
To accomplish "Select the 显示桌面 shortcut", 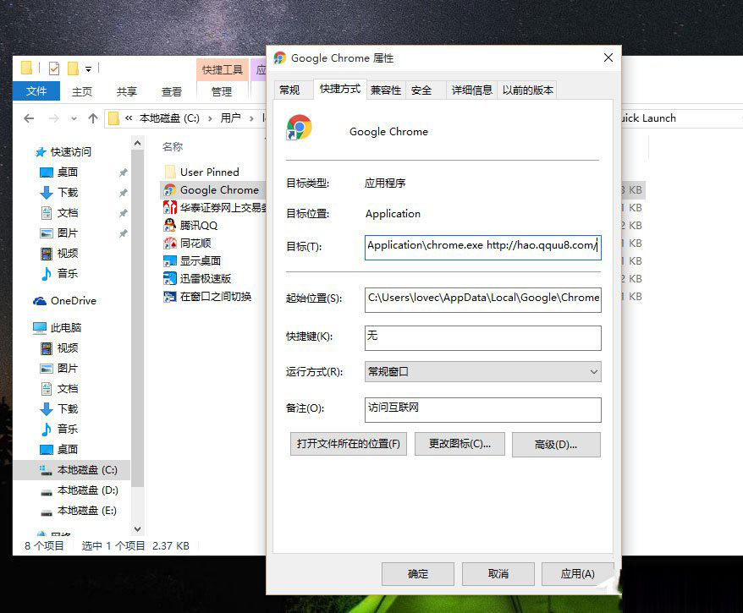I will coord(192,260).
